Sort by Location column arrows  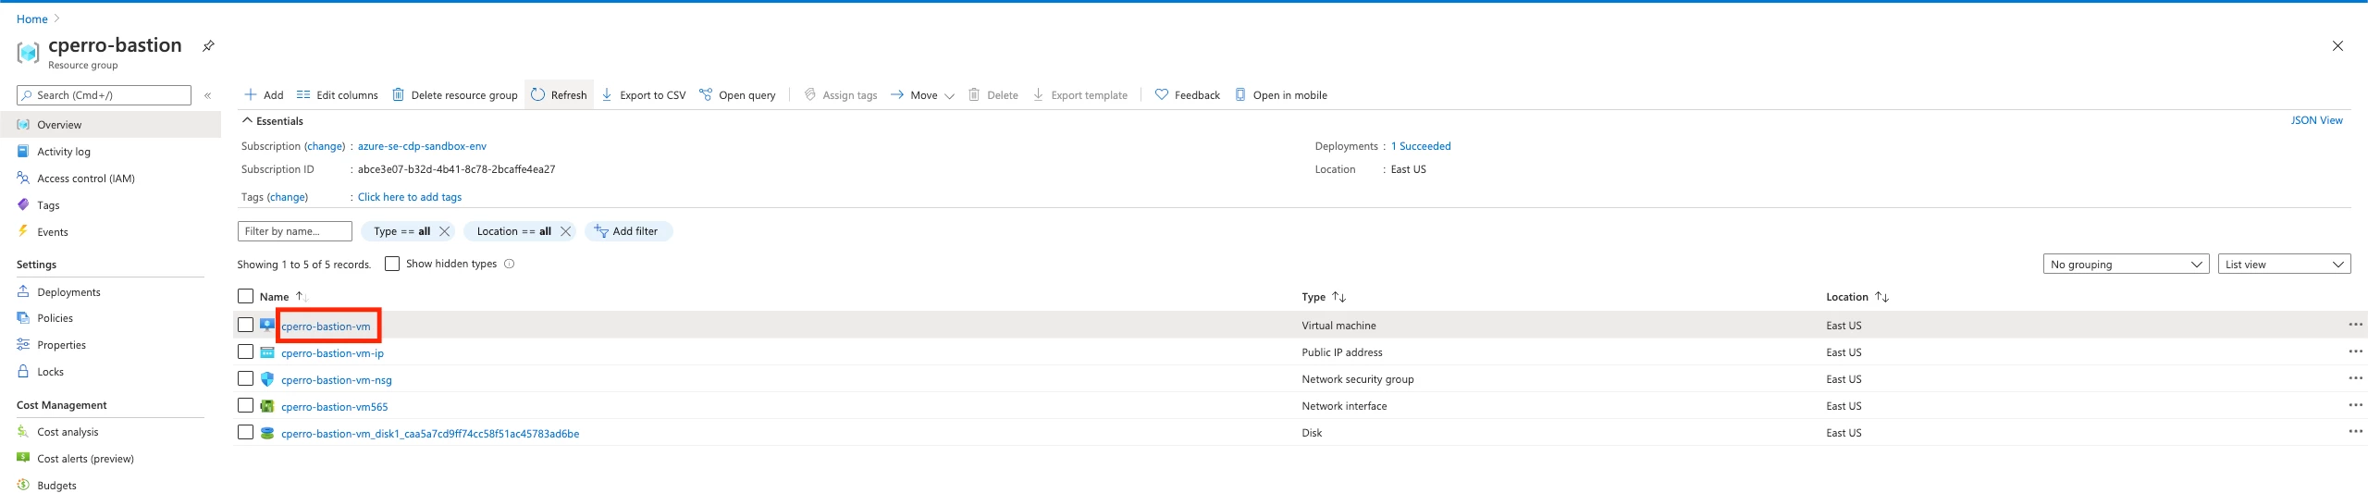click(1881, 297)
